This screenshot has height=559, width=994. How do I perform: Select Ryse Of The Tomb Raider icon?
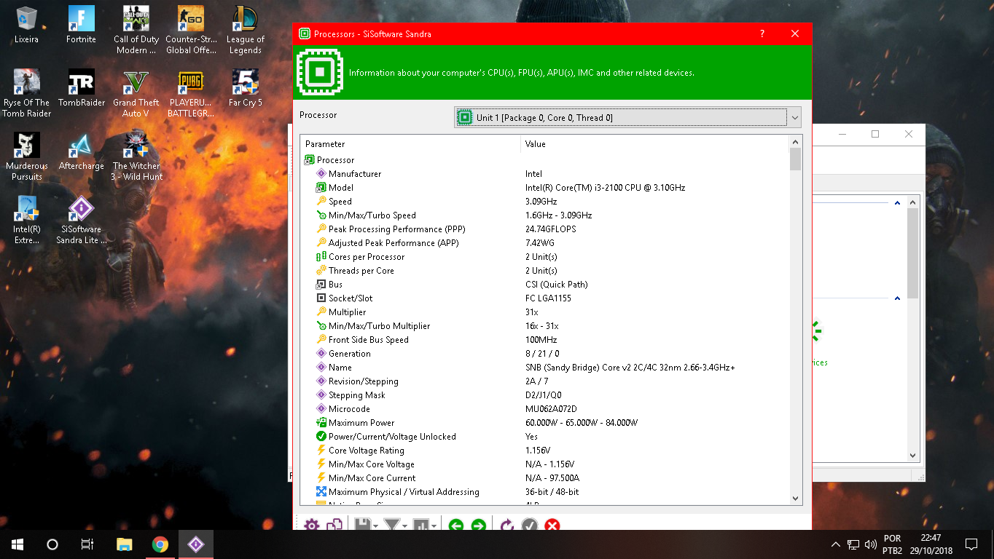point(27,94)
